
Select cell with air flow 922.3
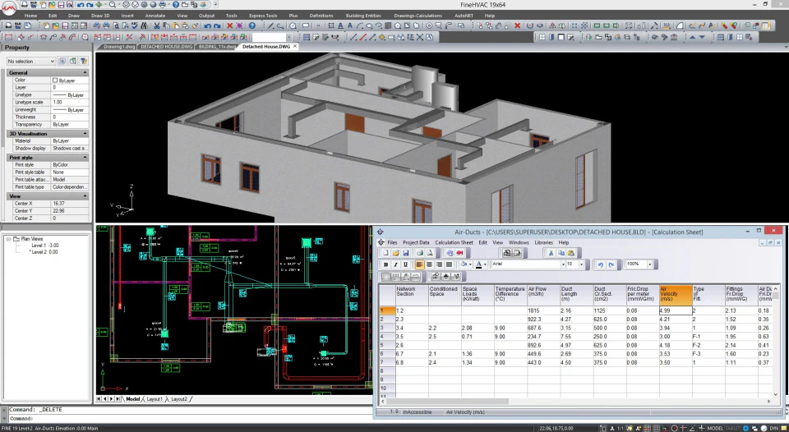[543, 319]
